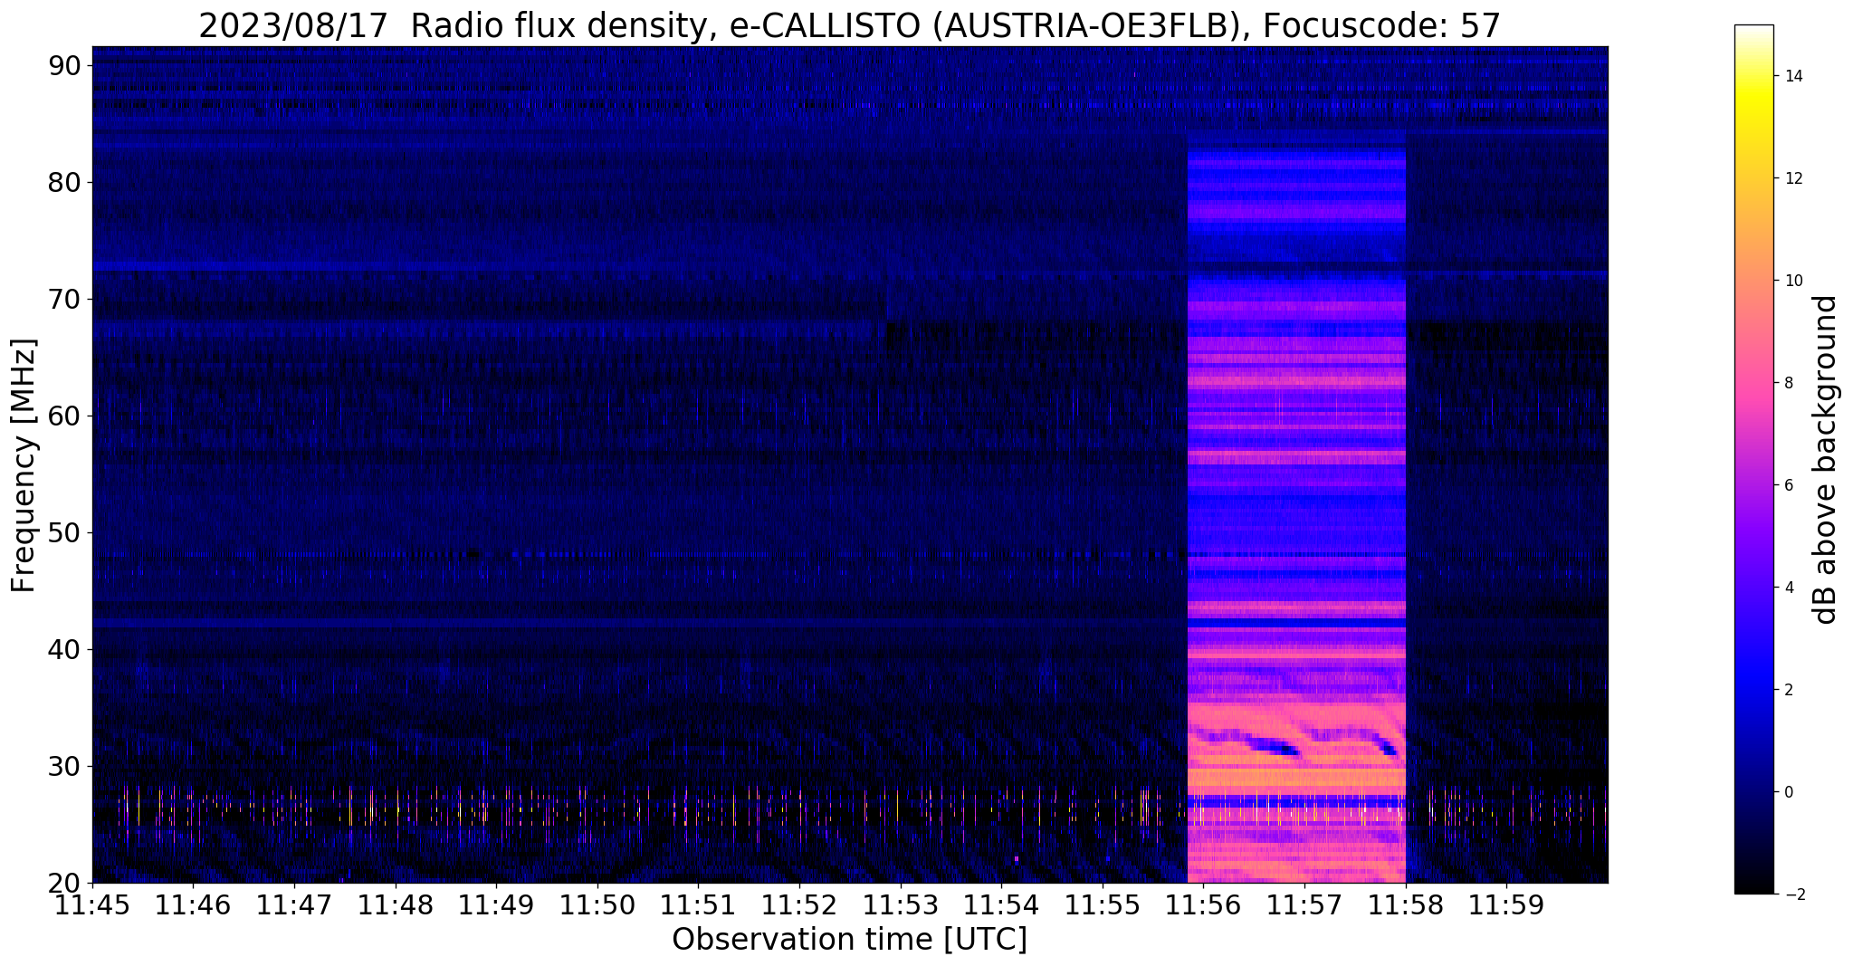This screenshot has height=966, width=1853.
Task: Click the x-axis tick label 11:53
Action: (x=900, y=904)
